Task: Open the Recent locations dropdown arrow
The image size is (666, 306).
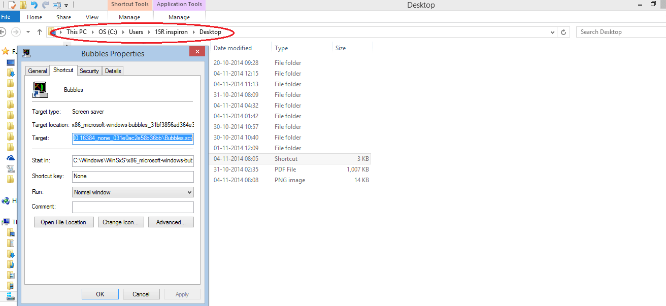Action: pyautogui.click(x=28, y=32)
